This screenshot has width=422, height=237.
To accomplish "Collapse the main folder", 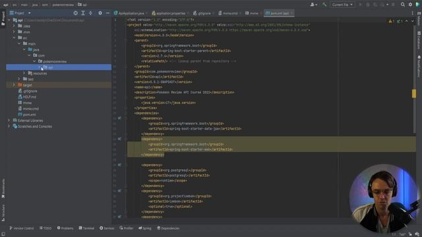I will pos(19,44).
